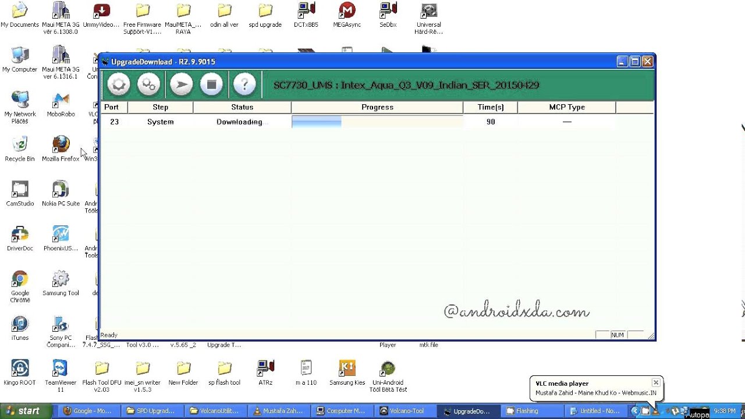Select the TeamViewer 11 desktop icon

pyautogui.click(x=61, y=376)
